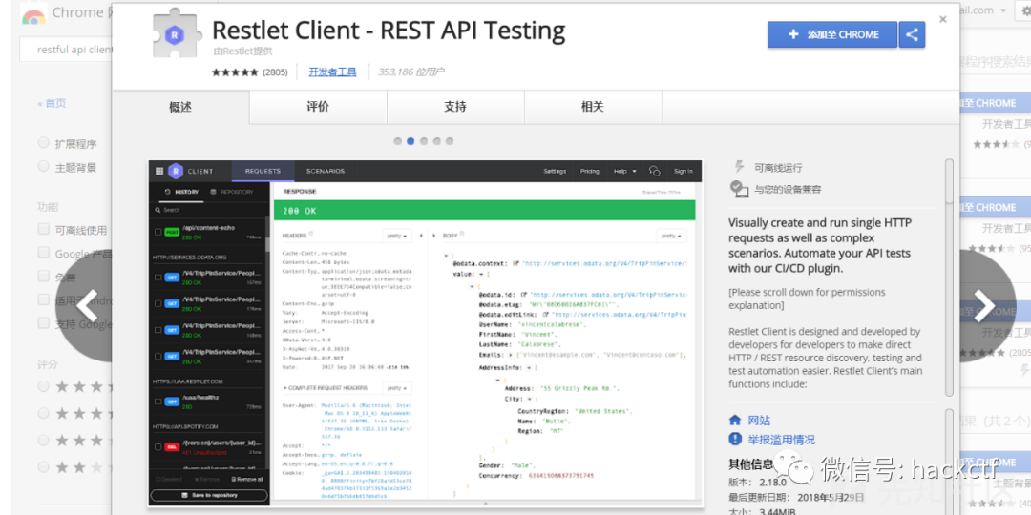This screenshot has width=1031, height=515.
Task: Open the 开发者工具 category link
Action: click(x=333, y=72)
